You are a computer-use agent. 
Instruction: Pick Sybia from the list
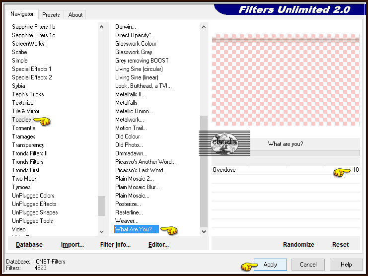click(x=18, y=86)
